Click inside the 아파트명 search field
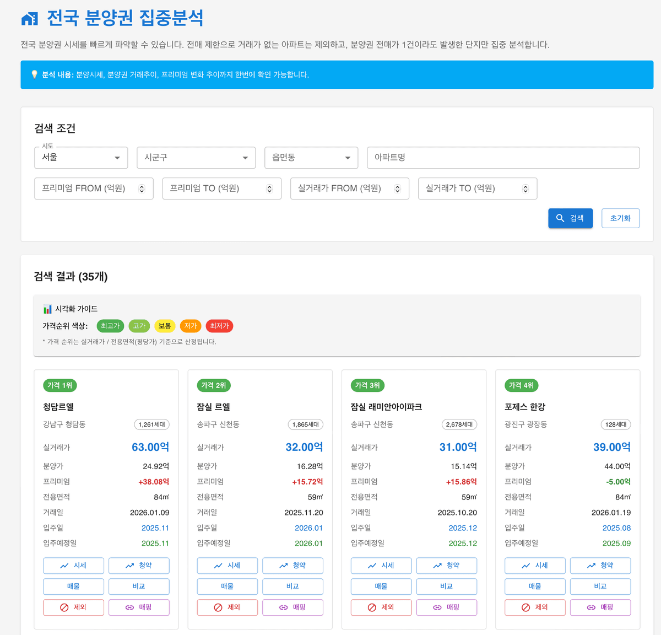Image resolution: width=661 pixels, height=635 pixels. click(503, 158)
